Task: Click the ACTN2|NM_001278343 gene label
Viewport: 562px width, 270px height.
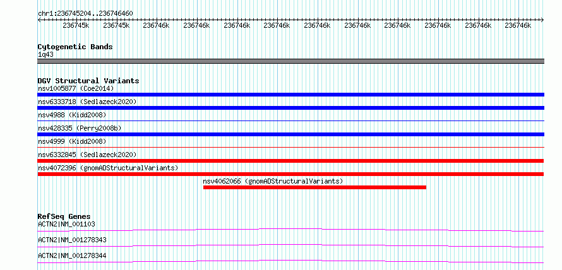Action: [72, 240]
